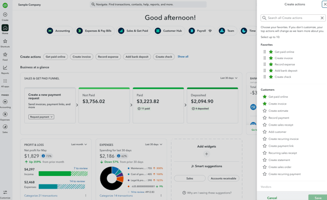Open the Customer Hub tab
This screenshot has width=327, height=200.
169,31
